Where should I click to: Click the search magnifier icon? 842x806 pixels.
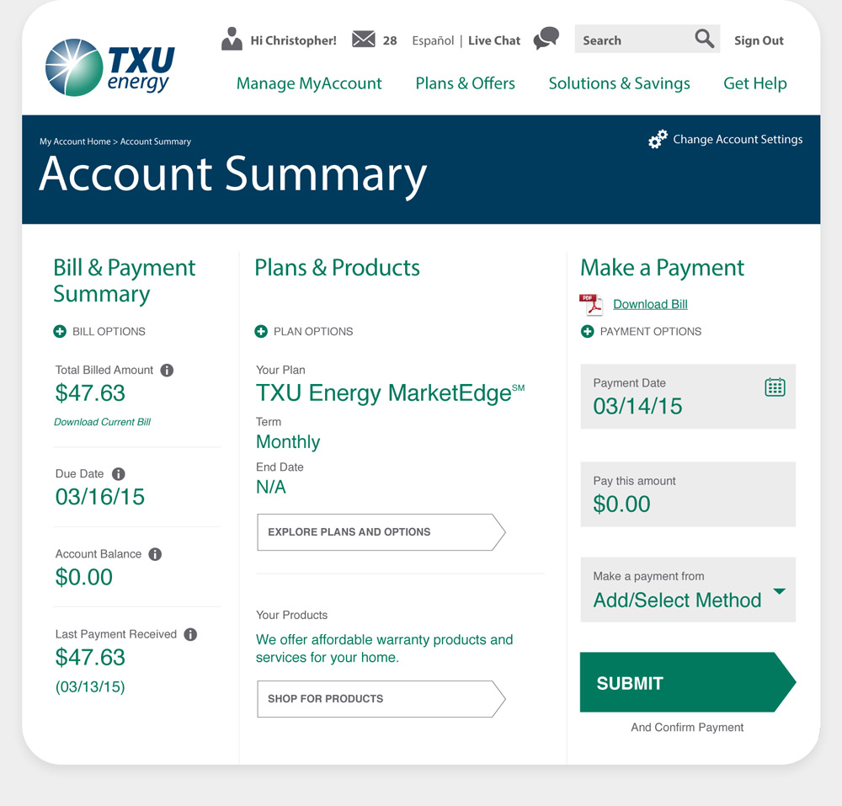tap(704, 39)
